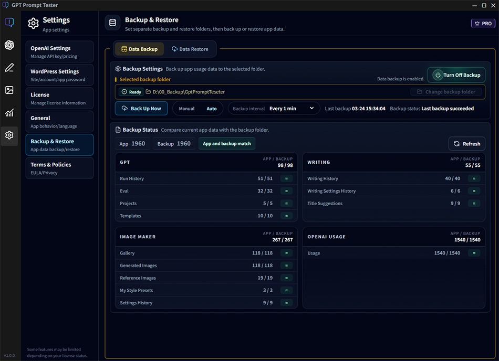Switch to the Data Restore tab
The height and width of the screenshot is (361, 499).
pyautogui.click(x=190, y=49)
